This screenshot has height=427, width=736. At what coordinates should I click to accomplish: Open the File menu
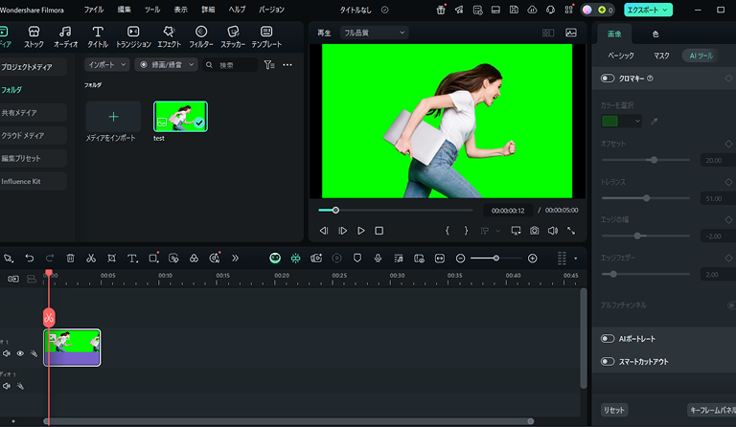[x=94, y=10]
